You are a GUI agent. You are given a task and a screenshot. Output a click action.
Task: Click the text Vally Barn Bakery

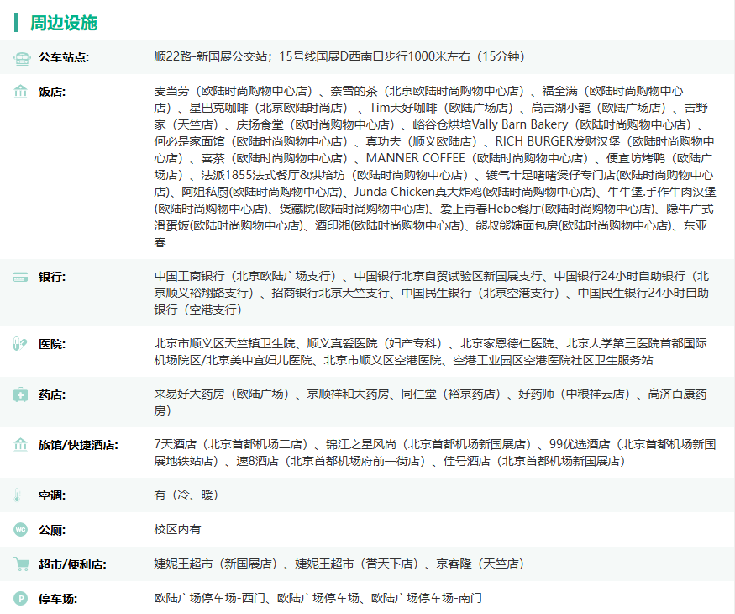click(x=520, y=124)
